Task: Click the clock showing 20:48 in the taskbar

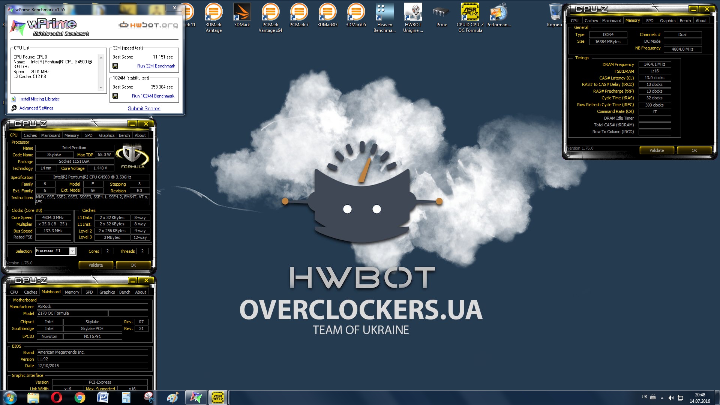Action: (700, 398)
